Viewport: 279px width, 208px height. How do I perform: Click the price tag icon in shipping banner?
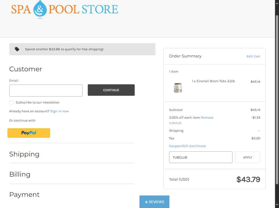click(17, 49)
